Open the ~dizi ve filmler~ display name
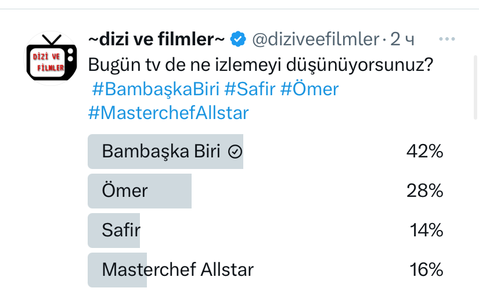The image size is (479, 295). (156, 39)
